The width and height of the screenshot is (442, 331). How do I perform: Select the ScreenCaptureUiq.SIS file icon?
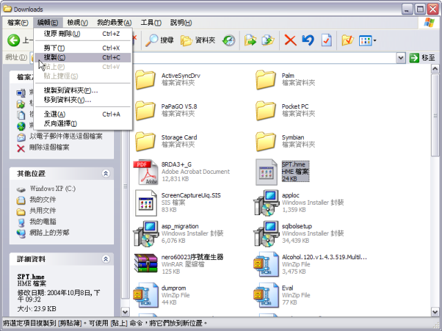(x=146, y=203)
